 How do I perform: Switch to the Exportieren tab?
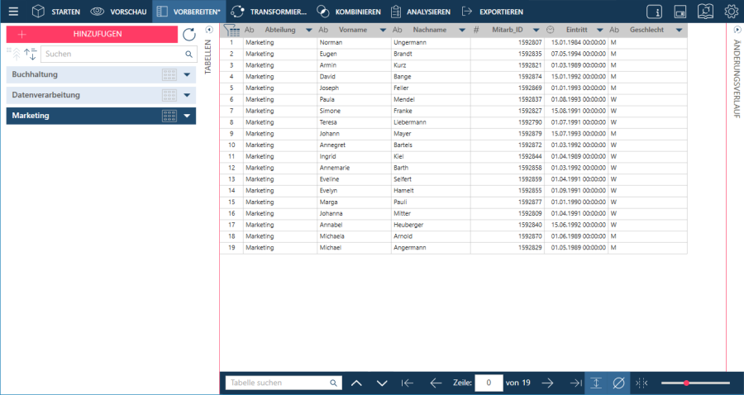click(493, 12)
